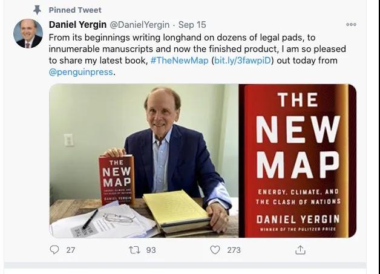The height and width of the screenshot is (274, 380).
Task: Retweet using the retweet arrows icon
Action: pos(134,250)
